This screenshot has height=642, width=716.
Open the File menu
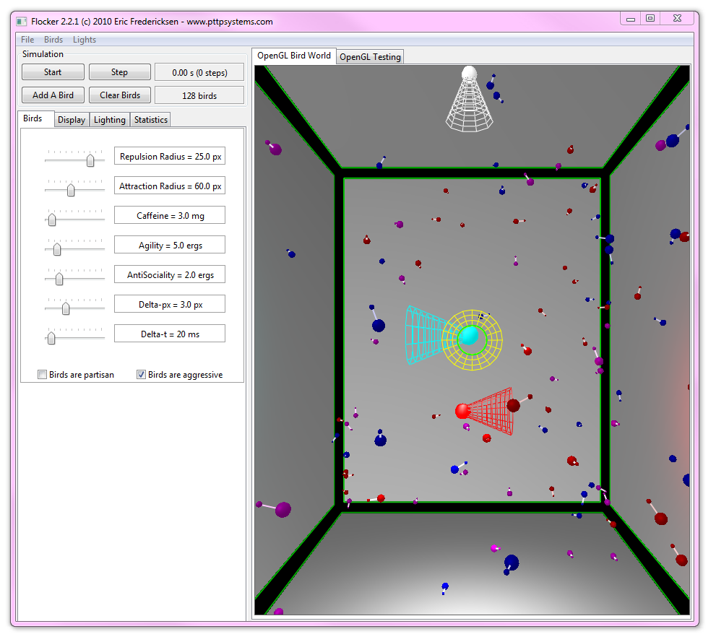(27, 40)
